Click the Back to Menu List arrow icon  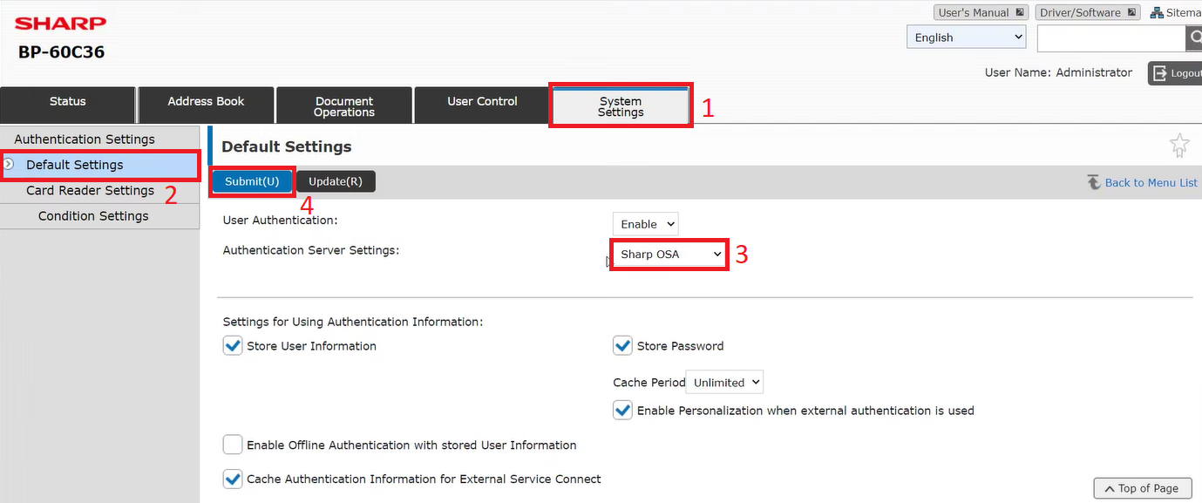point(1096,181)
